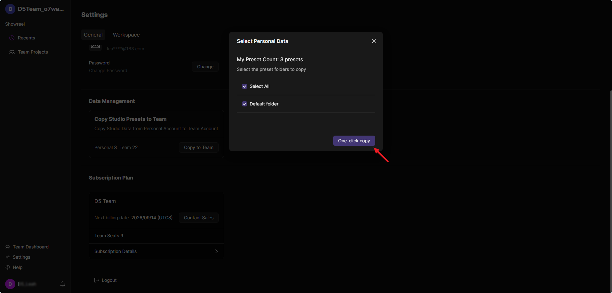Image resolution: width=612 pixels, height=293 pixels.
Task: Click the Logout link
Action: [109, 280]
